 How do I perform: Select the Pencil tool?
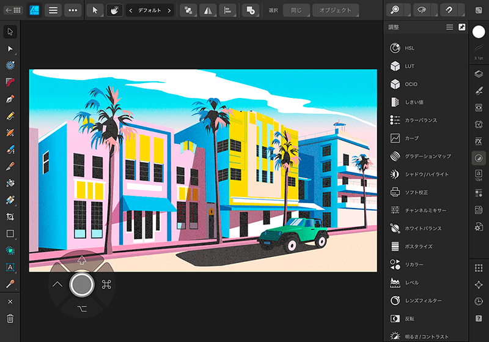coord(10,116)
